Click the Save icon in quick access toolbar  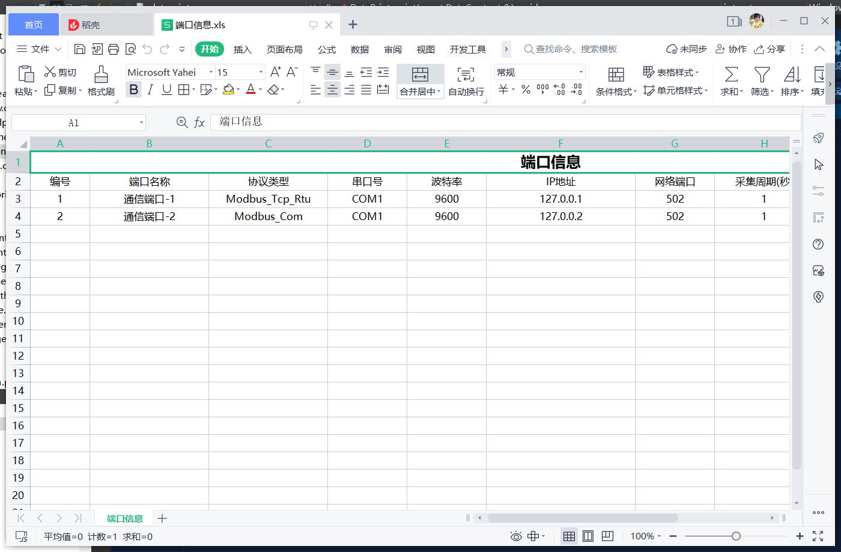click(x=80, y=49)
